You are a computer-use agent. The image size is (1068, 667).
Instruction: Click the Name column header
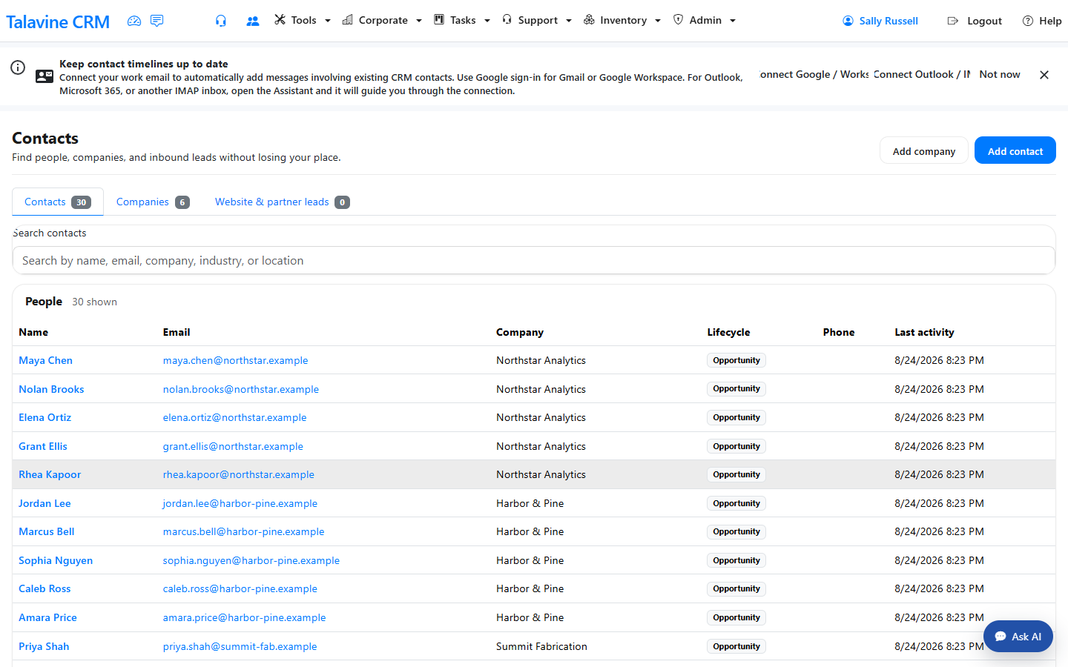coord(33,332)
